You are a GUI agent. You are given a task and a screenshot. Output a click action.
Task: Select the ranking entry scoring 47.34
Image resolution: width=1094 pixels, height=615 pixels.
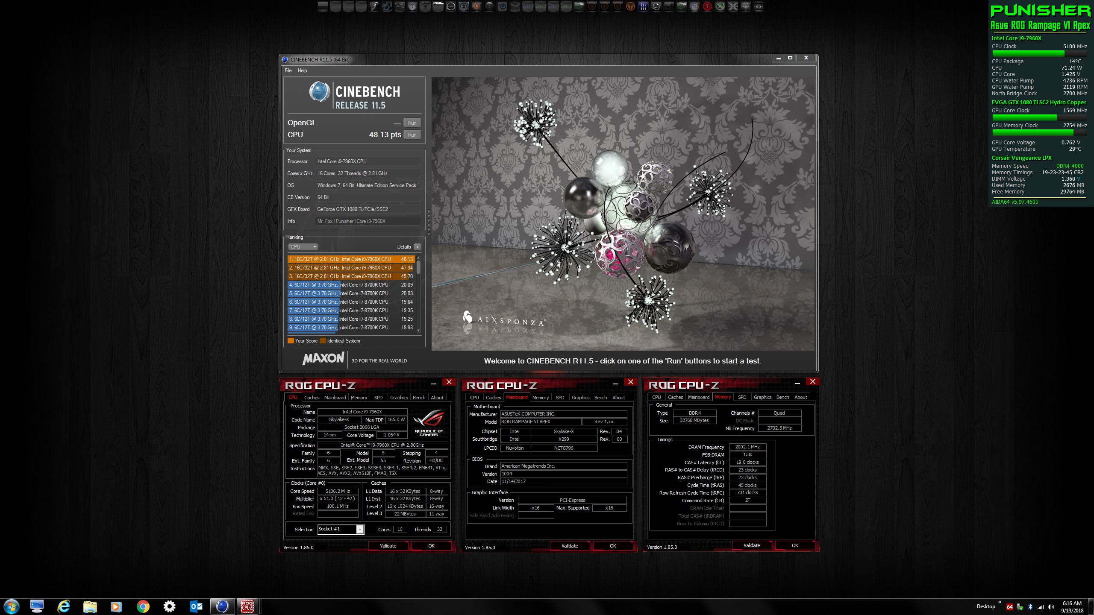click(x=351, y=268)
